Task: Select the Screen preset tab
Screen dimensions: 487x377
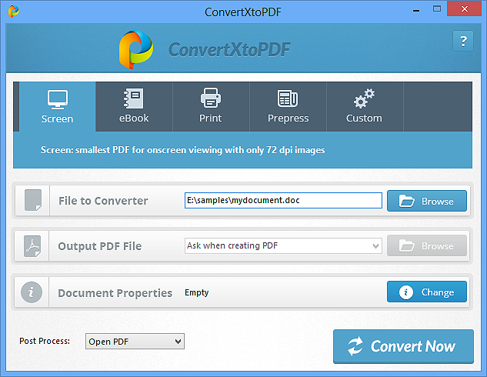Action: tap(57, 106)
